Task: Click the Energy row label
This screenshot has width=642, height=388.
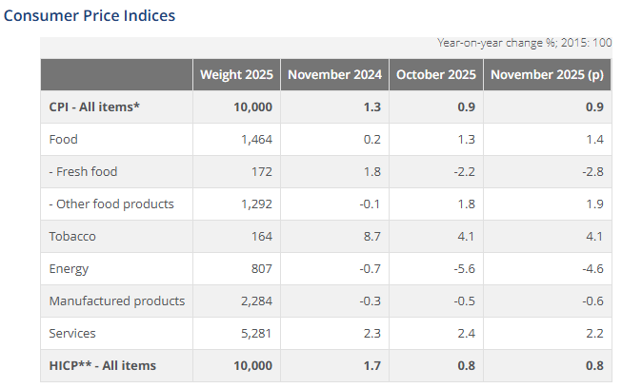Action: pos(69,268)
